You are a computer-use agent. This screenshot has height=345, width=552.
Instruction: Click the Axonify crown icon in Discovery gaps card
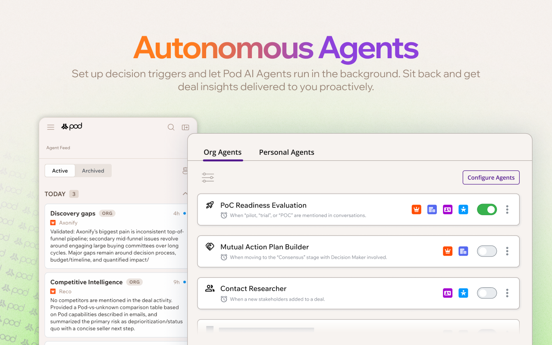(53, 223)
